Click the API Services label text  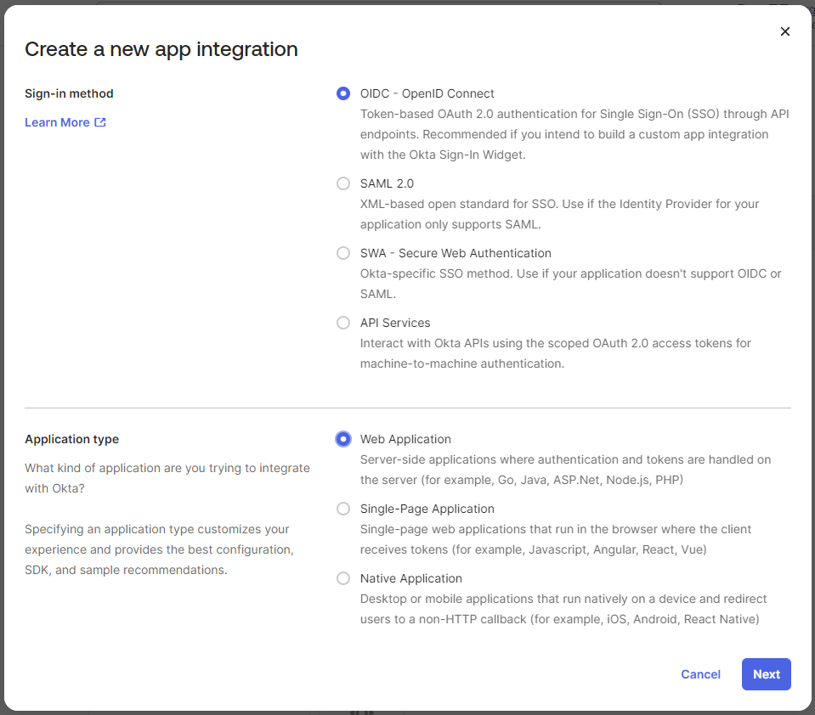[x=395, y=323]
